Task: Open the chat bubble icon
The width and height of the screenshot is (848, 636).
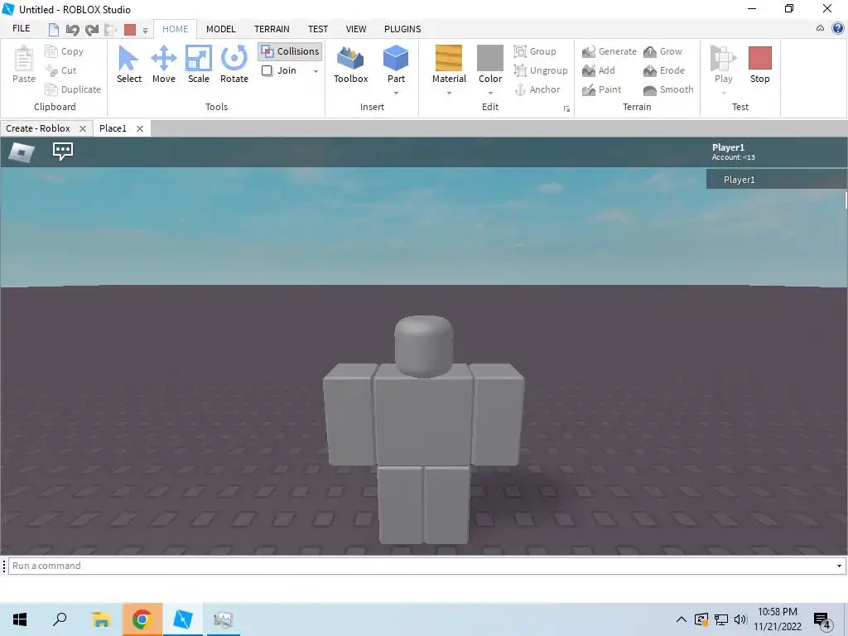Action: pos(63,151)
